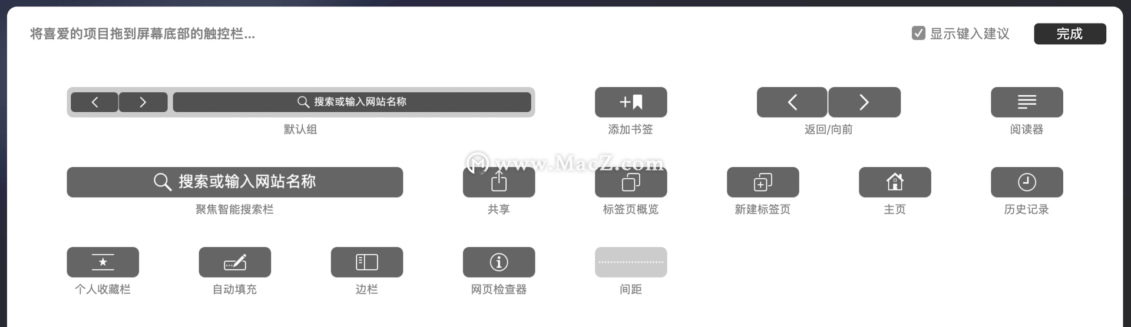
Task: Select the 边栏 sidebar icon
Action: pos(367,262)
